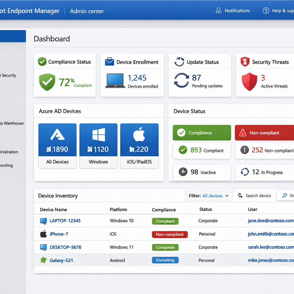The height and width of the screenshot is (294, 294).
Task: Open the 893 Compliant devices card
Action: tap(202, 151)
